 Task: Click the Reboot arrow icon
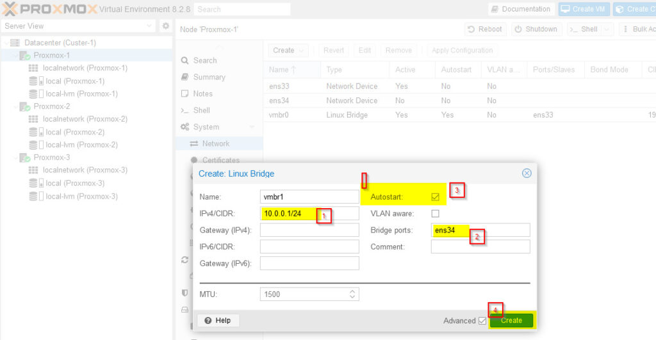pyautogui.click(x=471, y=29)
